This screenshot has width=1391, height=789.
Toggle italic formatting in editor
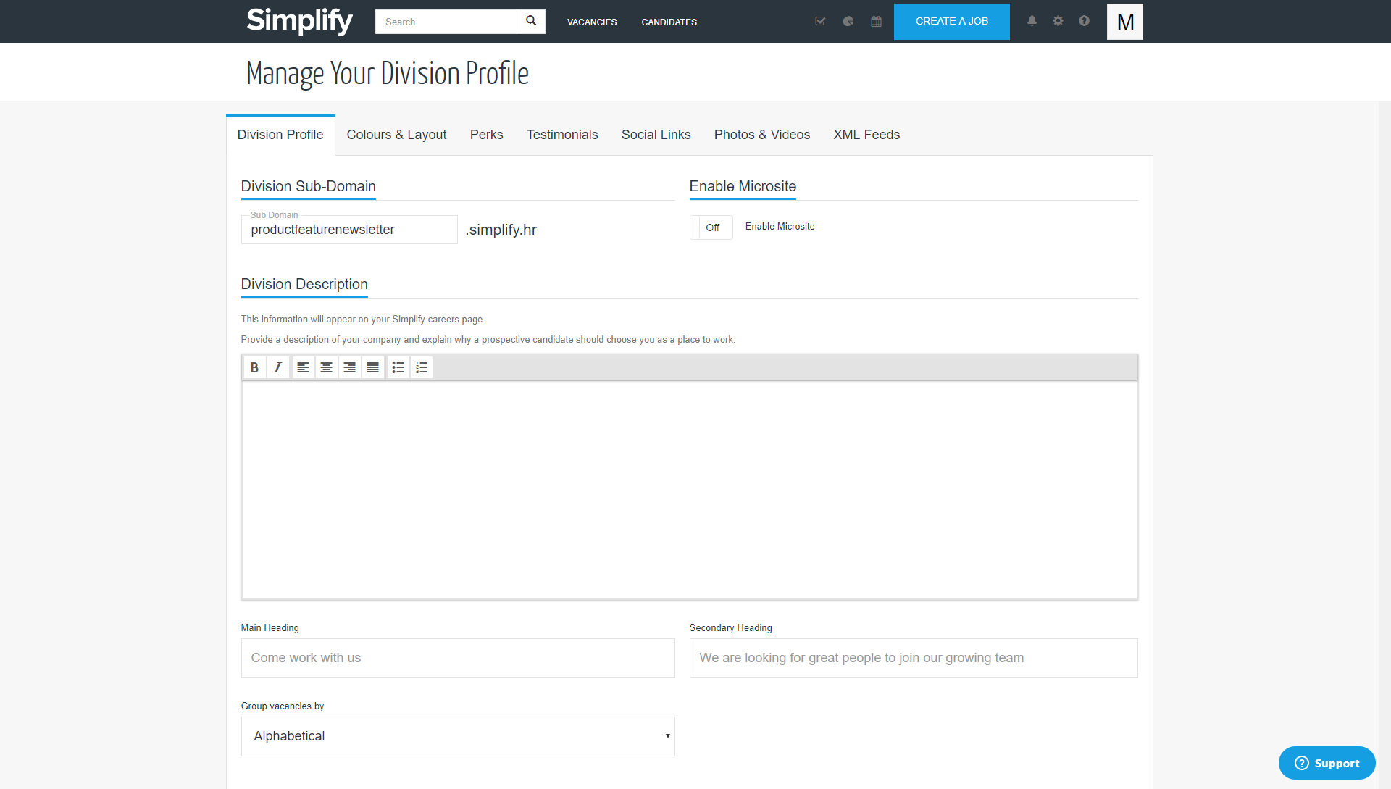point(277,367)
